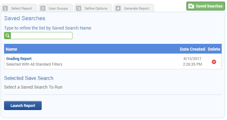227x120 pixels.
Task: Open the Grading Report saved search
Action: pyautogui.click(x=19, y=59)
